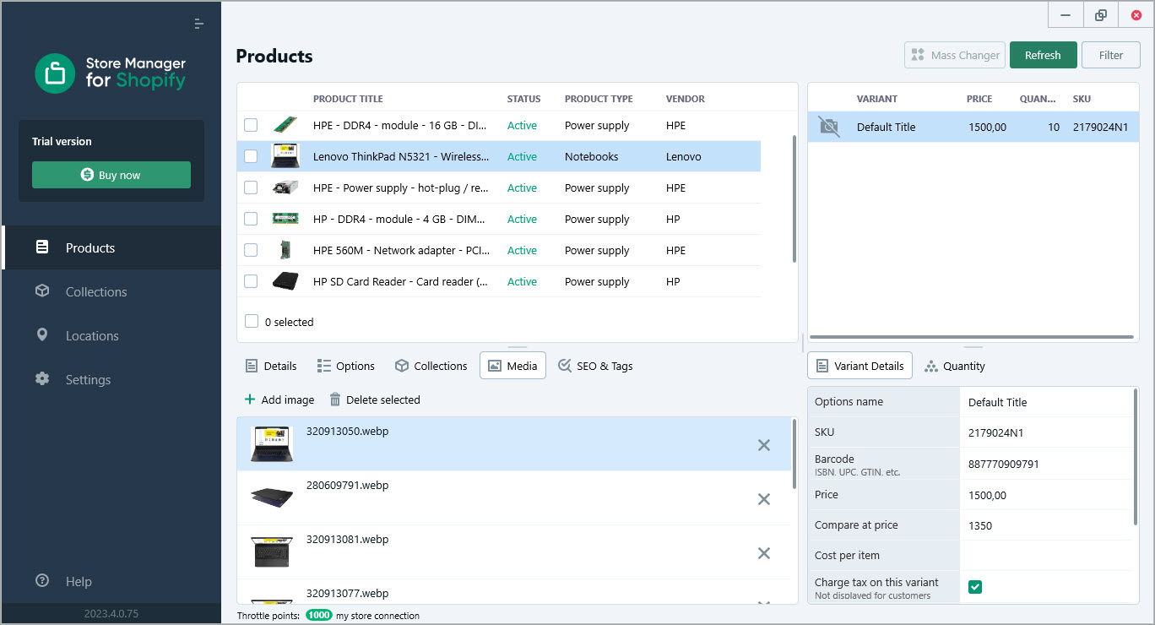The width and height of the screenshot is (1155, 625).
Task: Tick checkbox for HP DDR4 4 GB module
Action: click(251, 219)
